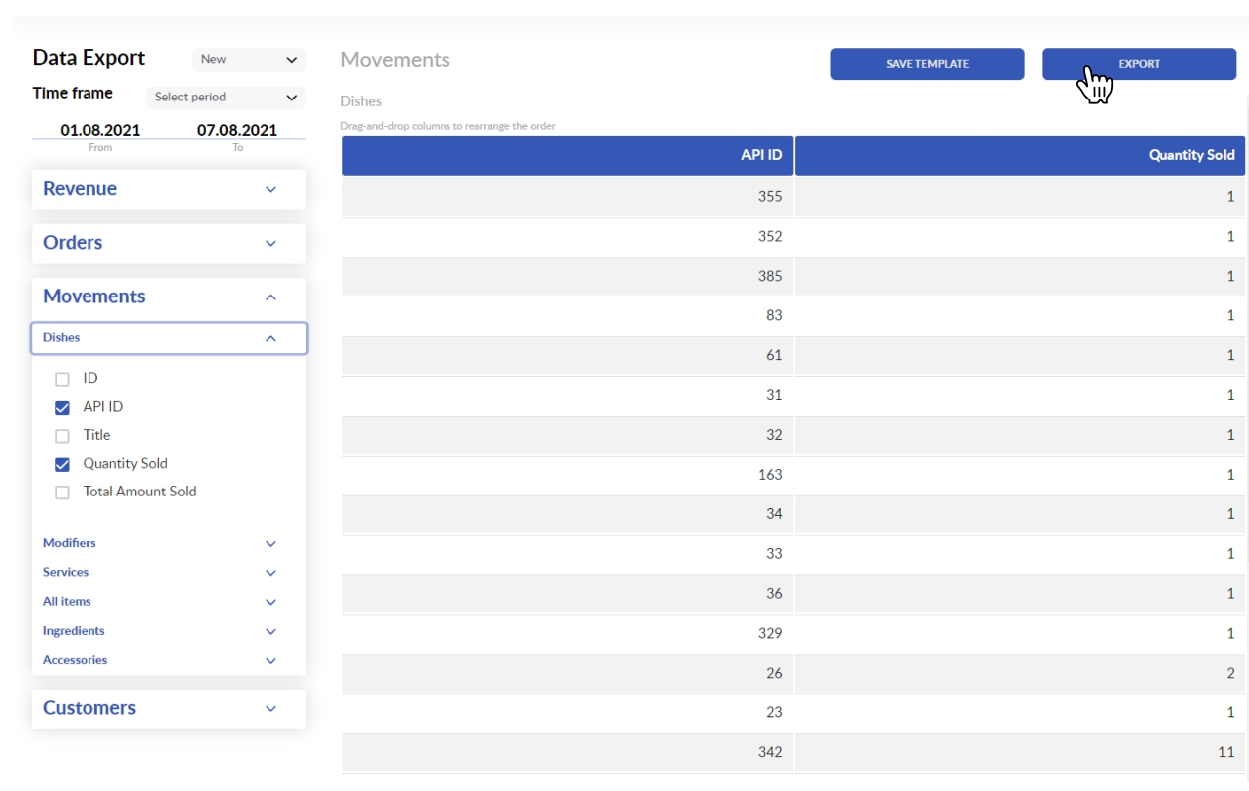Select the cell with API ID 385

tap(567, 277)
